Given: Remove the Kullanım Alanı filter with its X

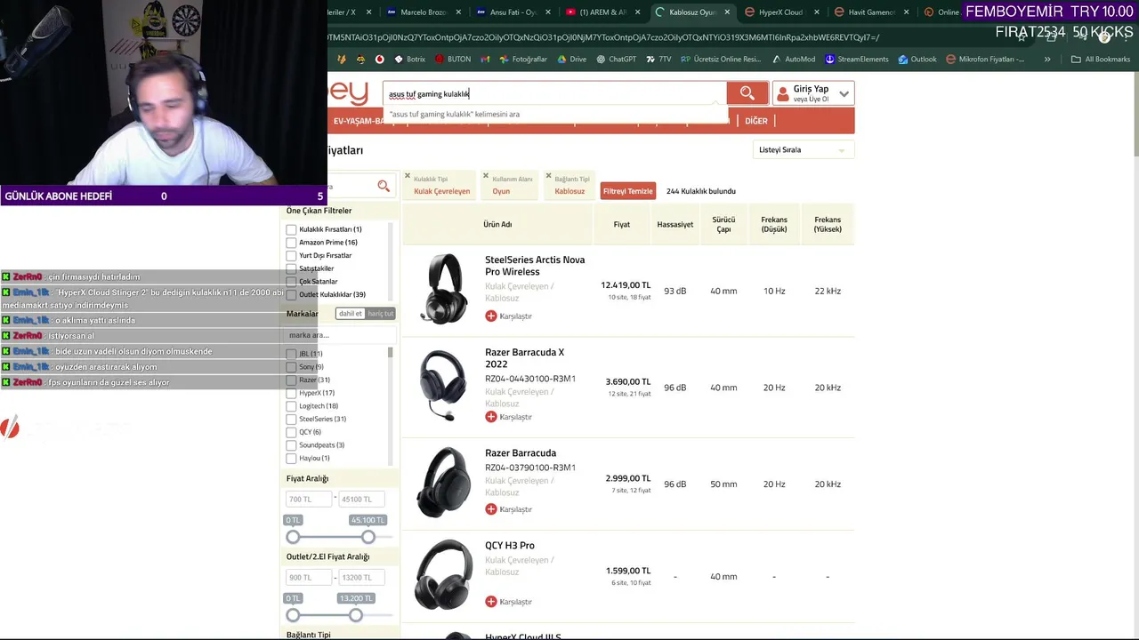Looking at the screenshot, I should click(486, 176).
